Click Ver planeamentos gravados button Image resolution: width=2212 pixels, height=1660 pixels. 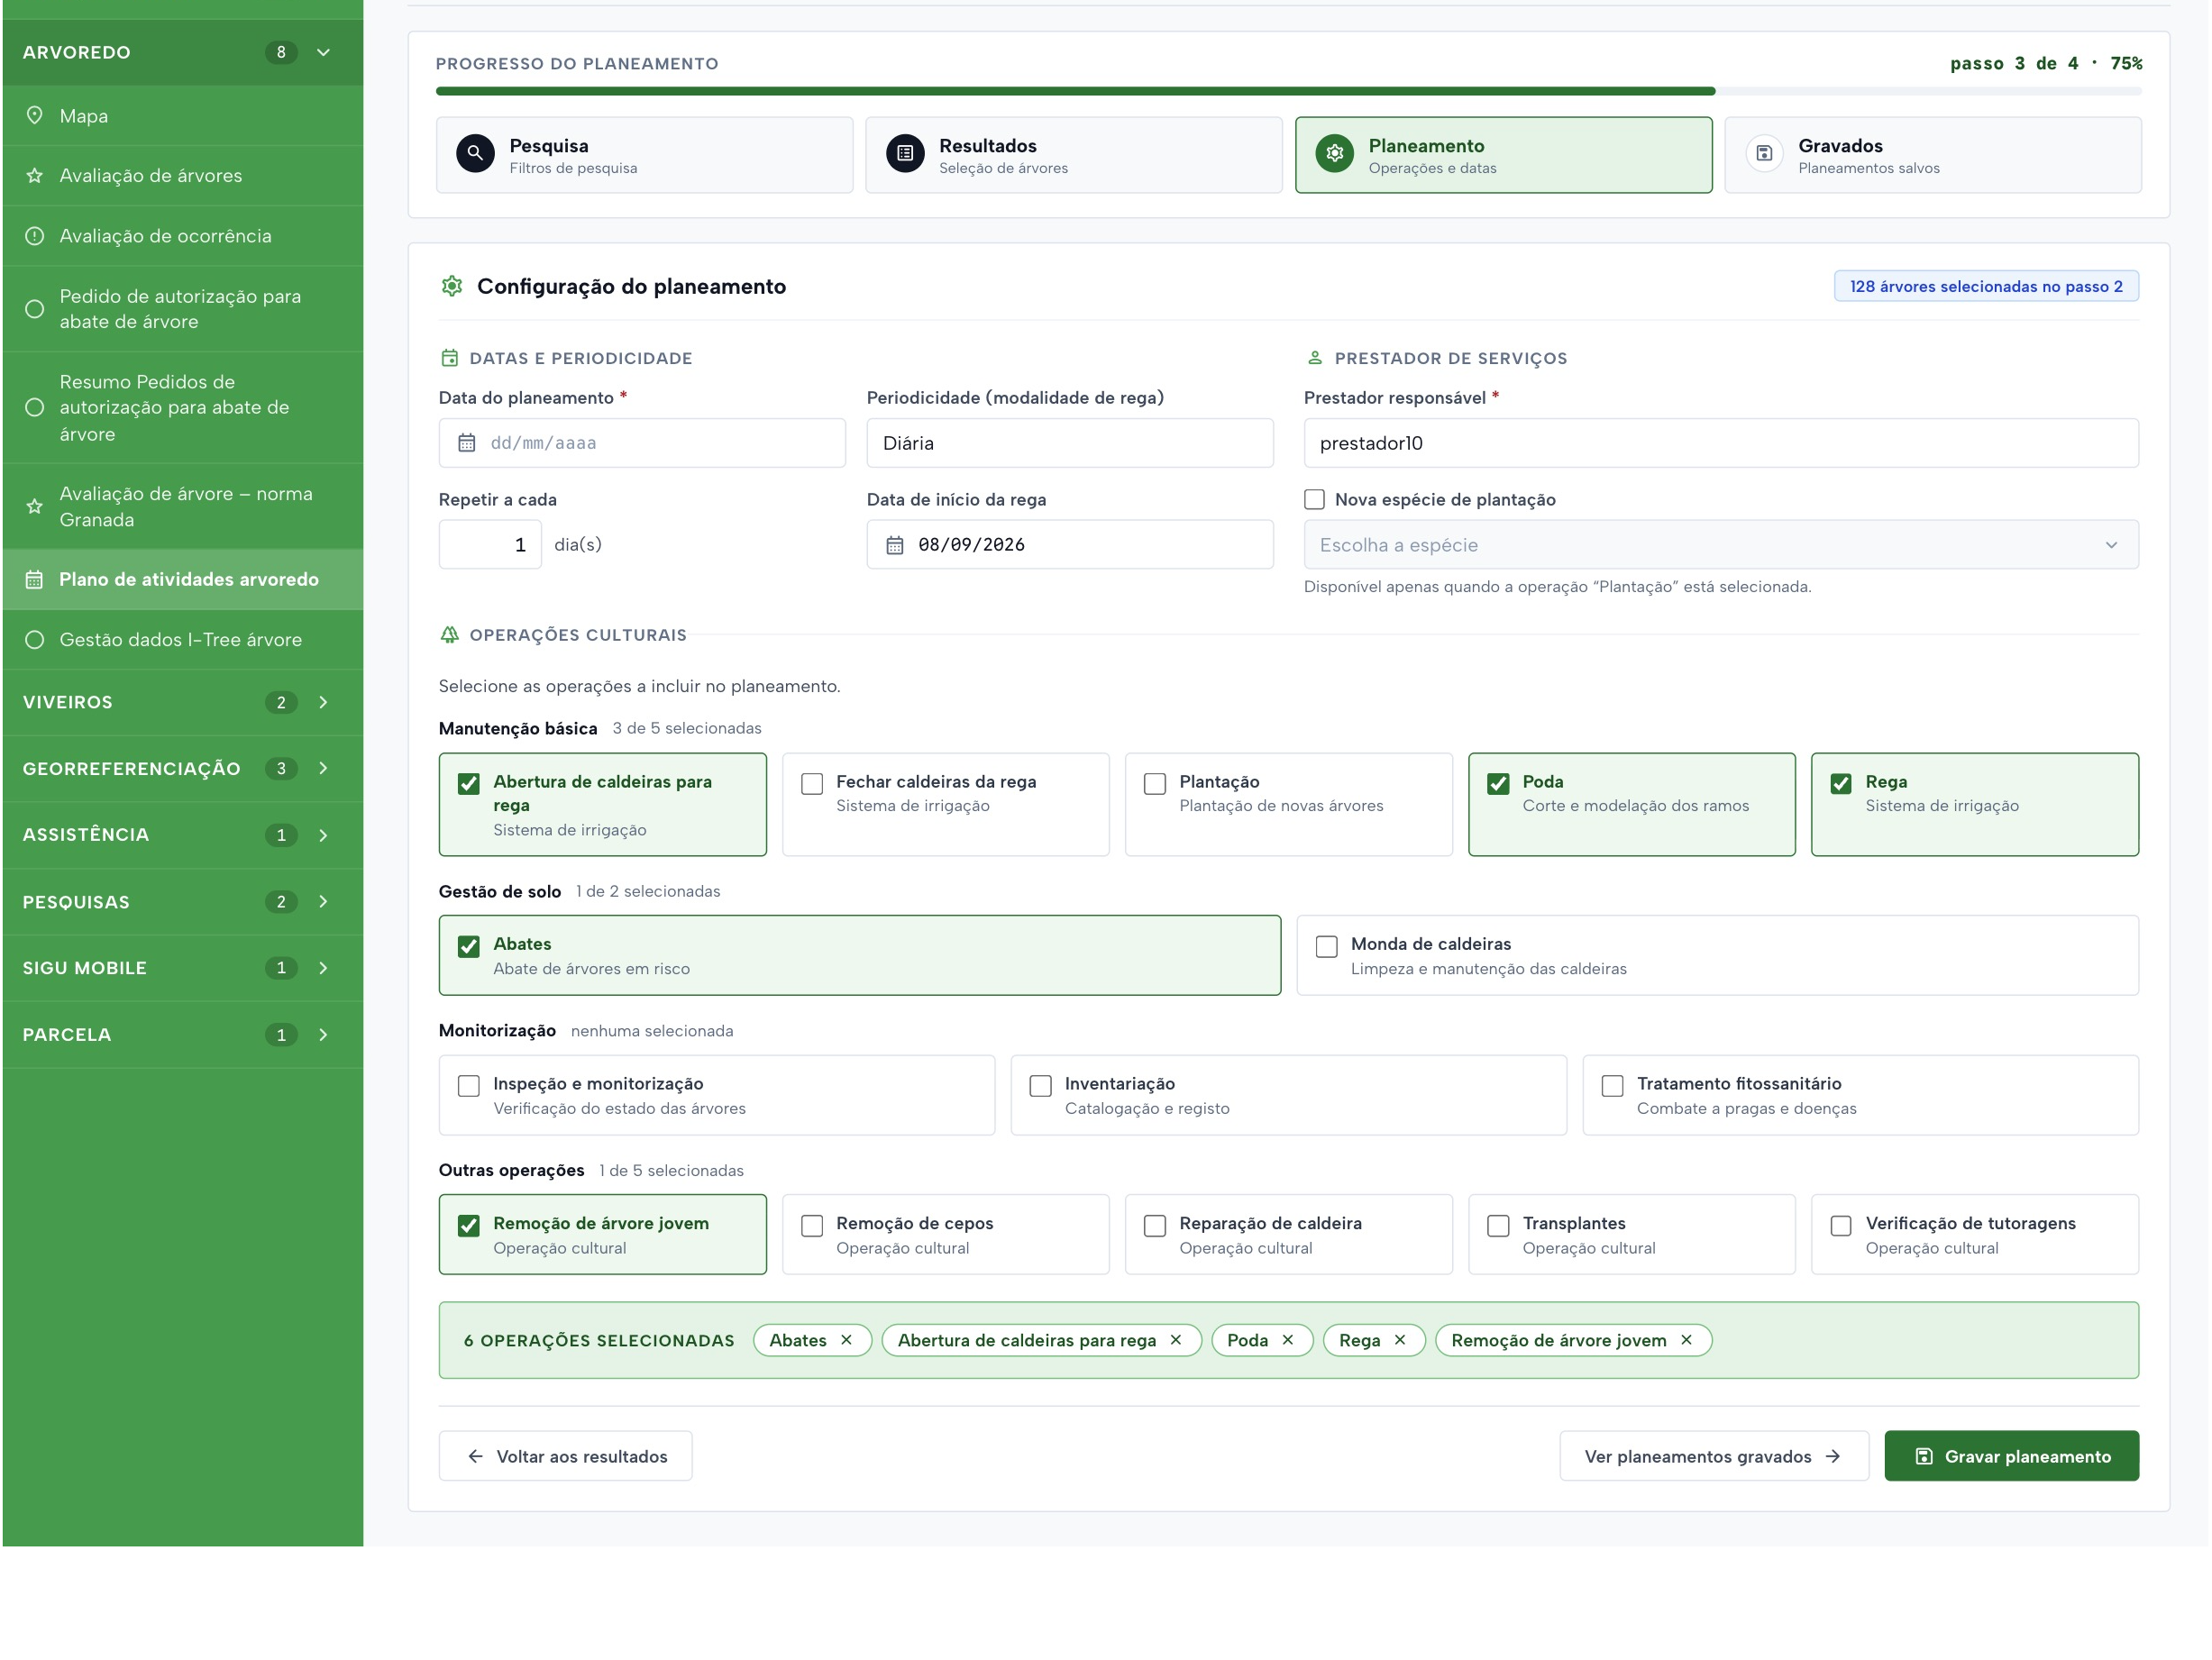point(1714,1456)
